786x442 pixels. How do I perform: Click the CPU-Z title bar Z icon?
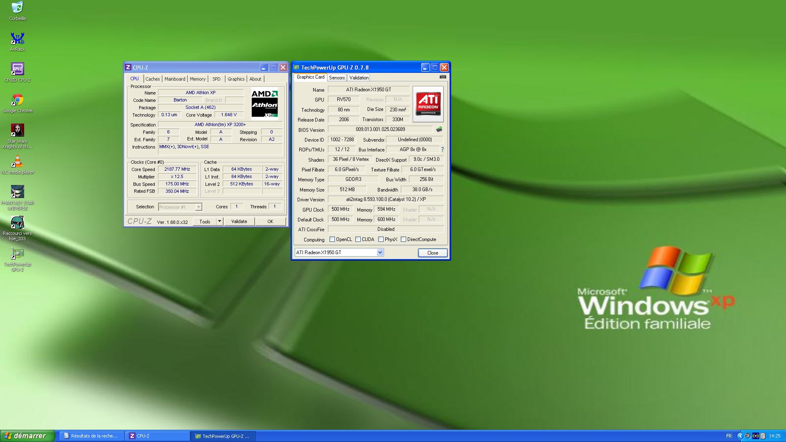(128, 68)
